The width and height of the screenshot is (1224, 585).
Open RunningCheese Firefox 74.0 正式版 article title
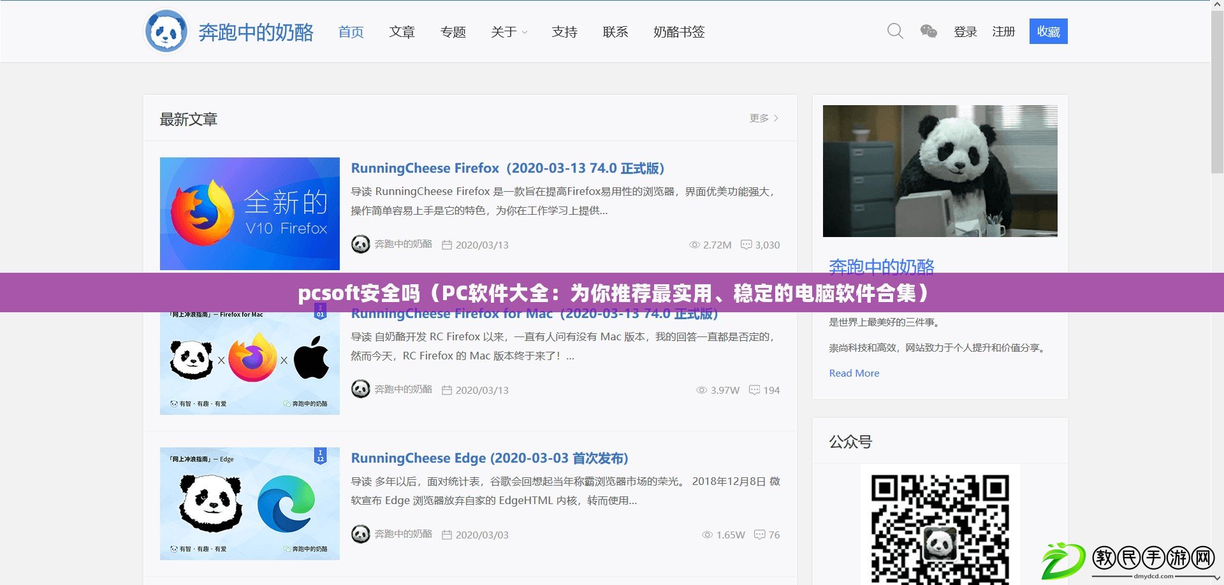tap(507, 168)
